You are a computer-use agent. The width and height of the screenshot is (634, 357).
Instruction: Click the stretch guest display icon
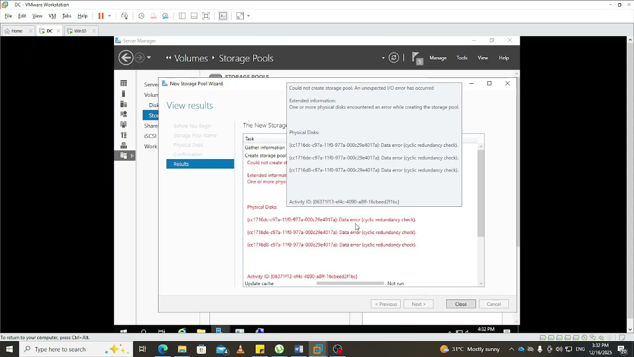tap(240, 16)
